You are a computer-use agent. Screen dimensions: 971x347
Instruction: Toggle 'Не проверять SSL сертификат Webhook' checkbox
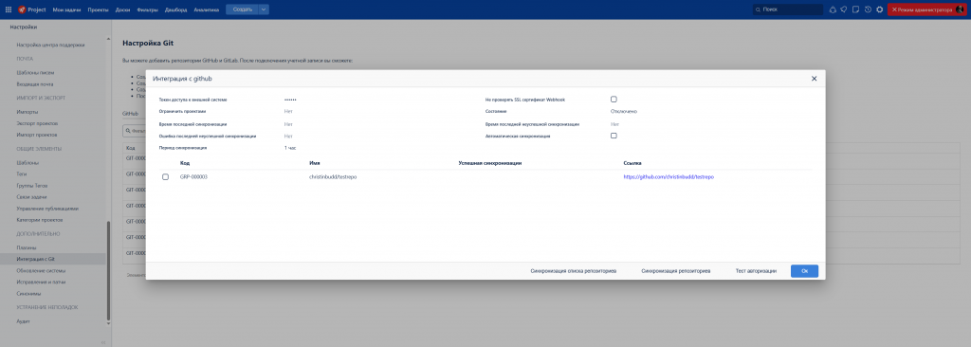point(614,100)
